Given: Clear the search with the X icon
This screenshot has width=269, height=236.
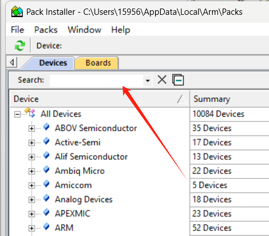Looking at the screenshot, I should click(x=162, y=80).
